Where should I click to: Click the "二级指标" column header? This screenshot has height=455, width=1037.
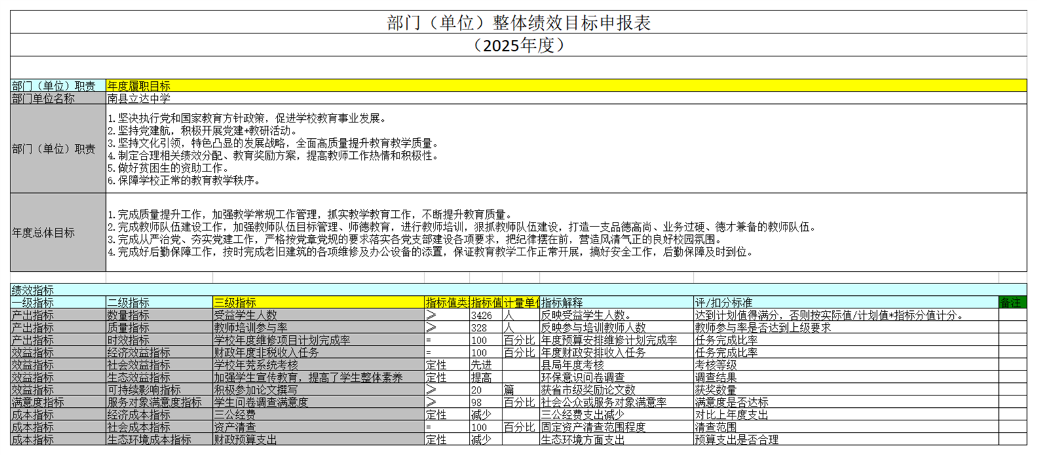pos(159,302)
